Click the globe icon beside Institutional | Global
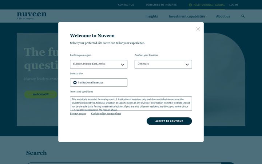The image size is (262, 164). 190,5
